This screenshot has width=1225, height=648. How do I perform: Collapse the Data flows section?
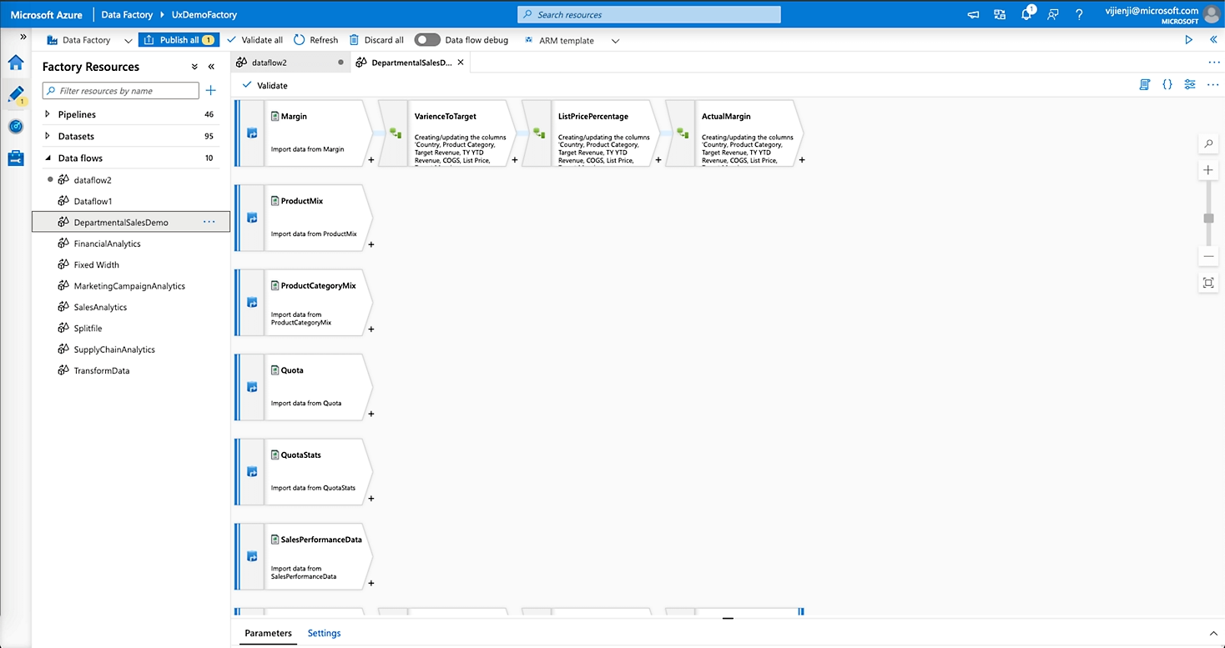[x=49, y=158]
